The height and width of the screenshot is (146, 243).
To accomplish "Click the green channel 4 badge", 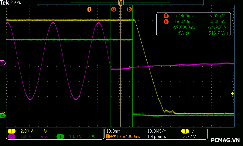I will (60, 137).
